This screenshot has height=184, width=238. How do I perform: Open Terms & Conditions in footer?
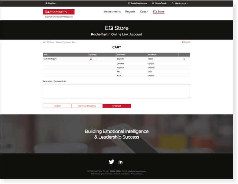point(121,174)
